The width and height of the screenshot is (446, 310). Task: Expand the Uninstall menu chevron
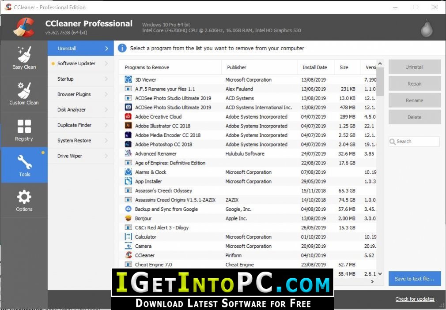coord(106,49)
